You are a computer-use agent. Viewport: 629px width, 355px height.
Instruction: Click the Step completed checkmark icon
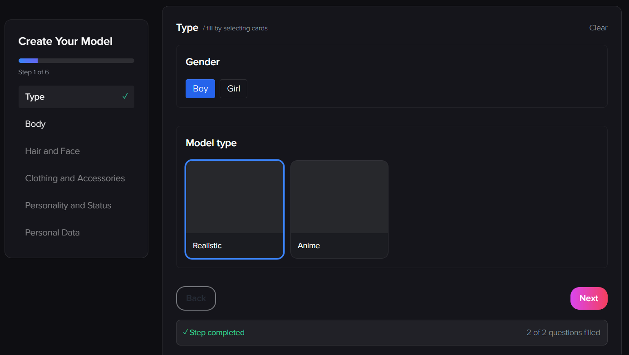pos(185,332)
